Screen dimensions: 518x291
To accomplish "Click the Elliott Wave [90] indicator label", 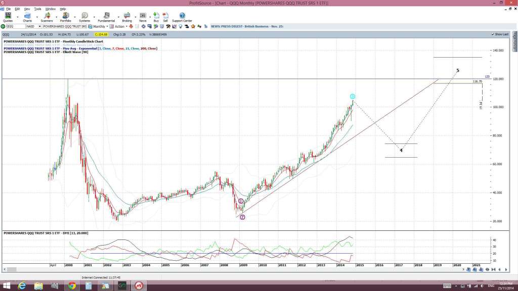I will click(x=46, y=52).
